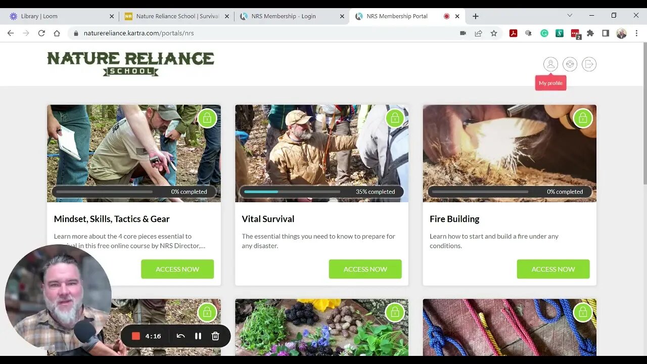Switch to the NRS Membership - Login tab
This screenshot has width=647, height=364.
[292, 16]
